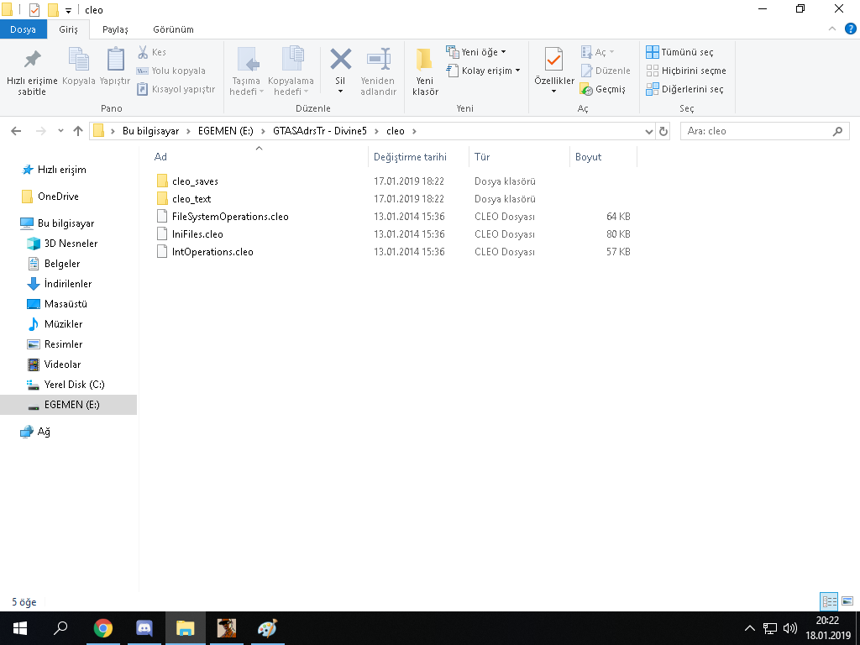Click the Yeniden adlandır rename icon
Image resolution: width=860 pixels, height=645 pixels.
pos(378,61)
